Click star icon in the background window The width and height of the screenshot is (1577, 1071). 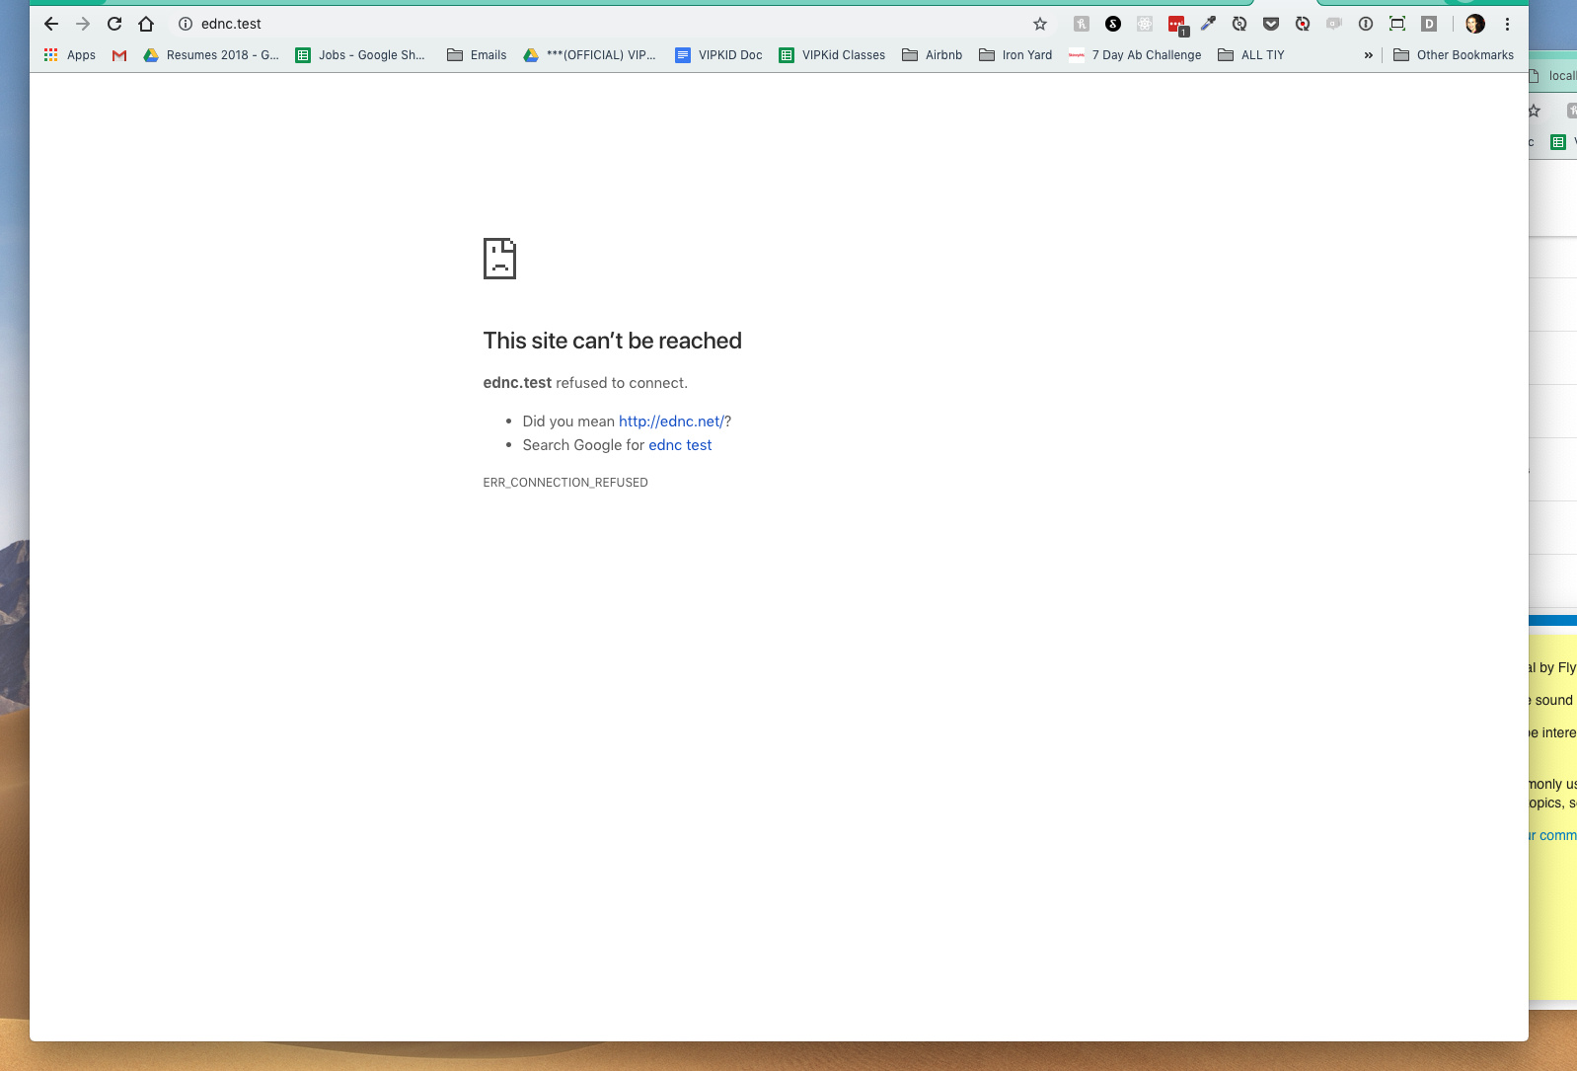(x=1535, y=111)
